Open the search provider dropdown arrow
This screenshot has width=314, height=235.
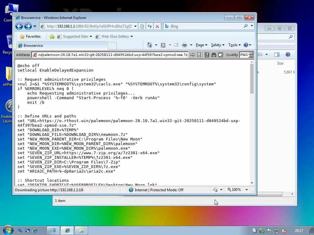pyautogui.click(x=252, y=26)
